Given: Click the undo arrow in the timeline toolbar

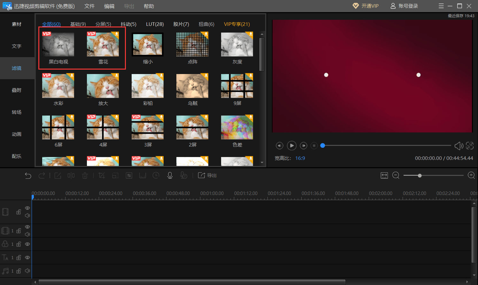Looking at the screenshot, I should pos(28,176).
